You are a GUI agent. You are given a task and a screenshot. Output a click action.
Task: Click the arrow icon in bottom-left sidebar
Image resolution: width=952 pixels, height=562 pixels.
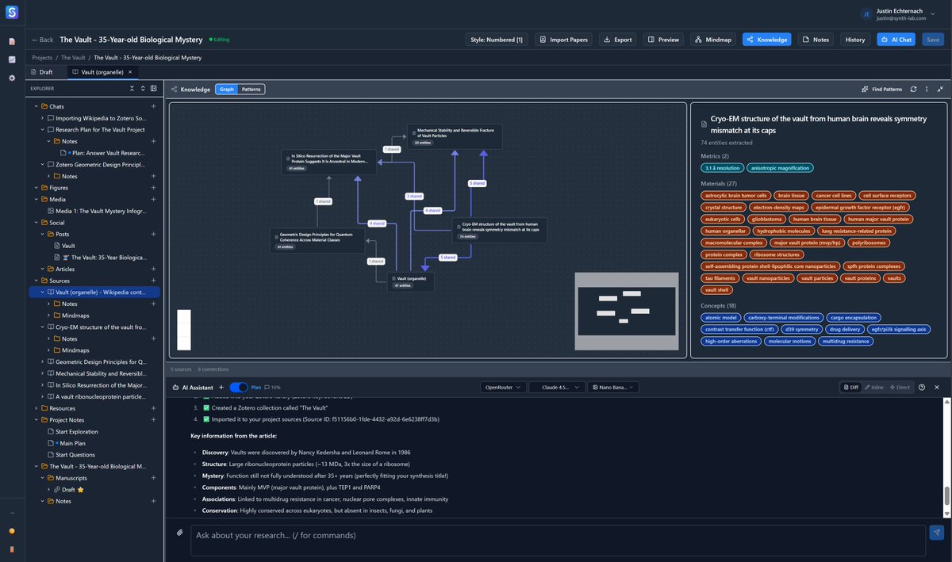coord(12,513)
